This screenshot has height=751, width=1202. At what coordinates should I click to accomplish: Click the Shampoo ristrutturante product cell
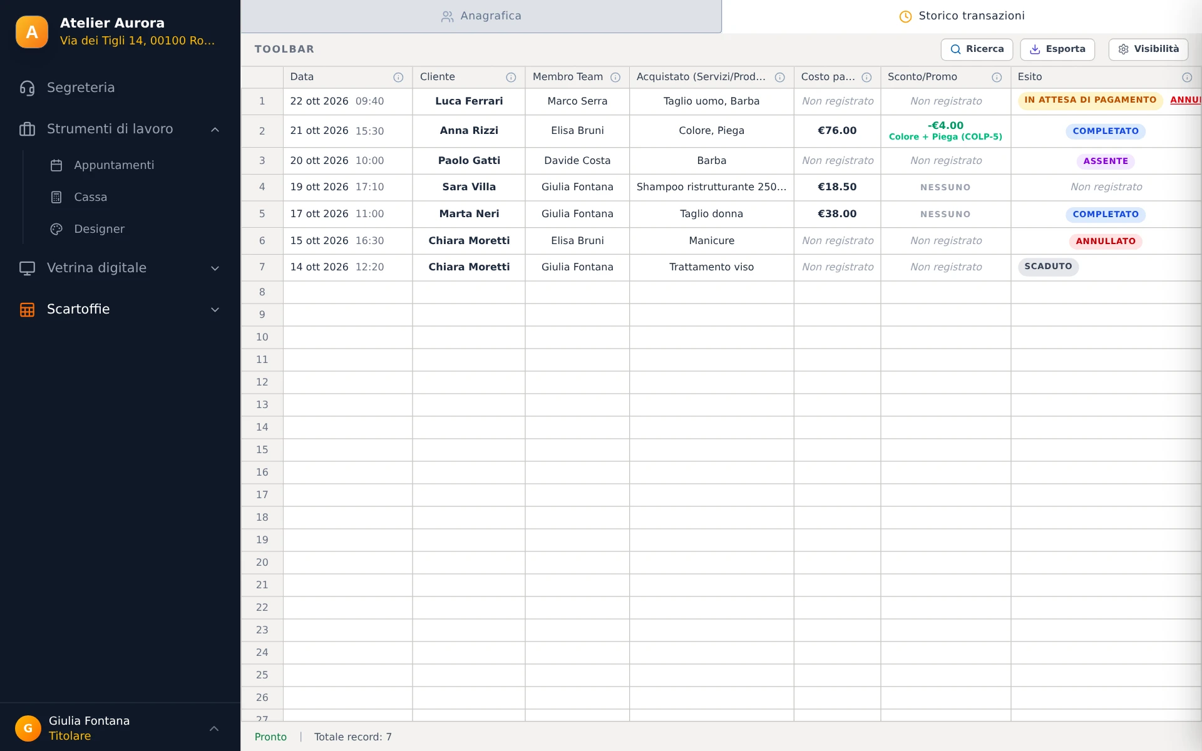click(711, 187)
